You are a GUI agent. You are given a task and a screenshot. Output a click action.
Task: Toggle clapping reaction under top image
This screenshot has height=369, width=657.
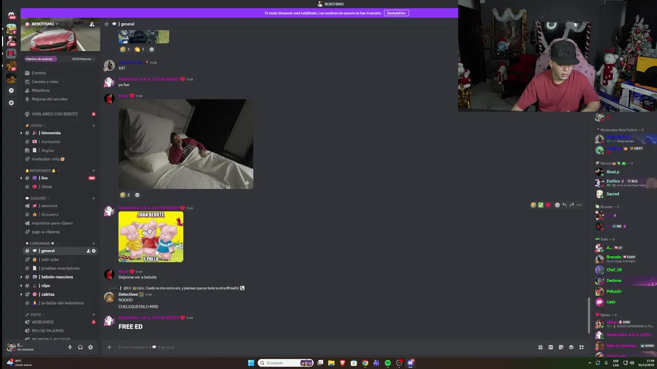click(x=139, y=50)
